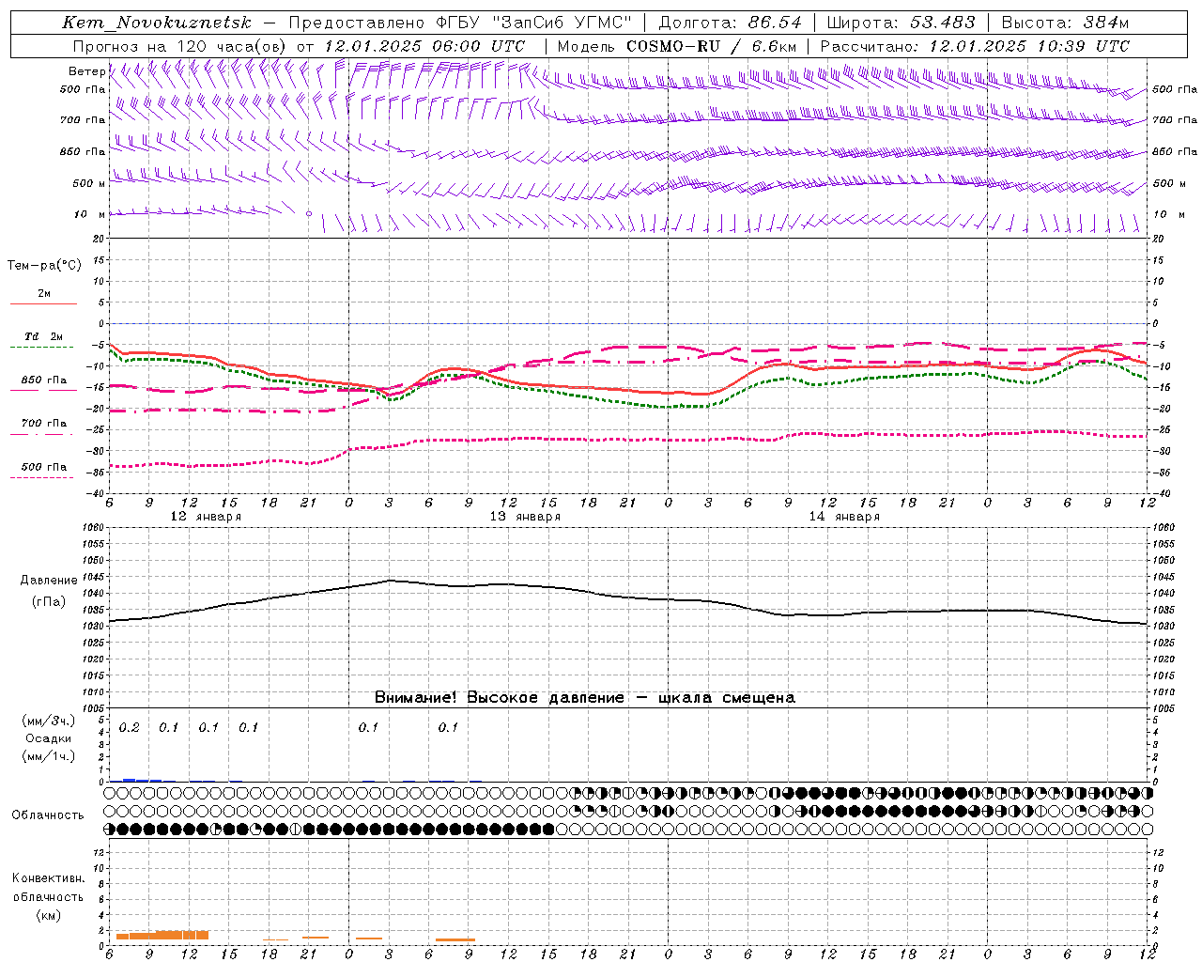Select the 14 января date label

(844, 517)
